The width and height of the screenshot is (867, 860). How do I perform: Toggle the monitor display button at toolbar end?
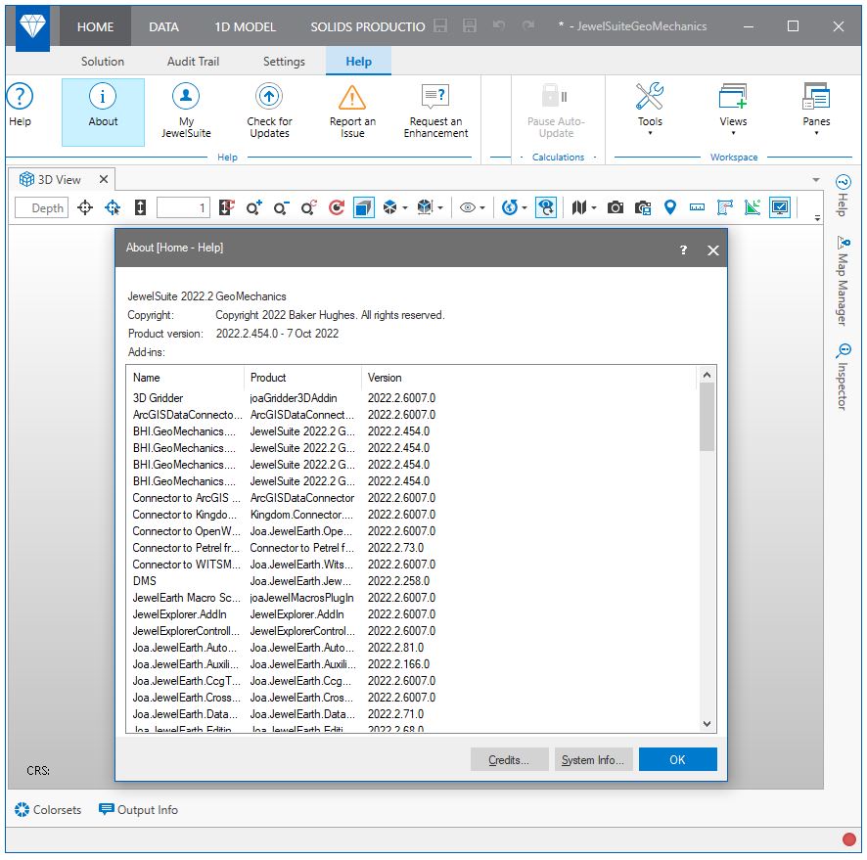[780, 207]
